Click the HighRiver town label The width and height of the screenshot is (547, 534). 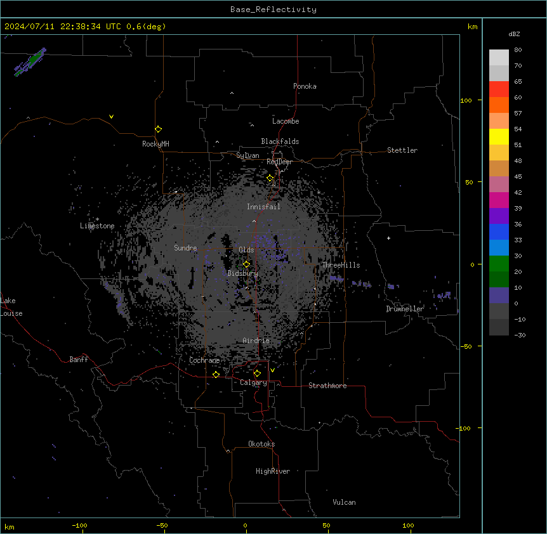272,471
